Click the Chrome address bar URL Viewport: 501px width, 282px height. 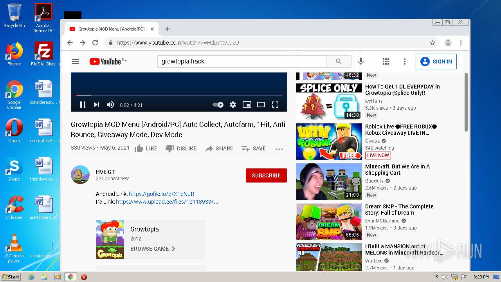pyautogui.click(x=178, y=43)
